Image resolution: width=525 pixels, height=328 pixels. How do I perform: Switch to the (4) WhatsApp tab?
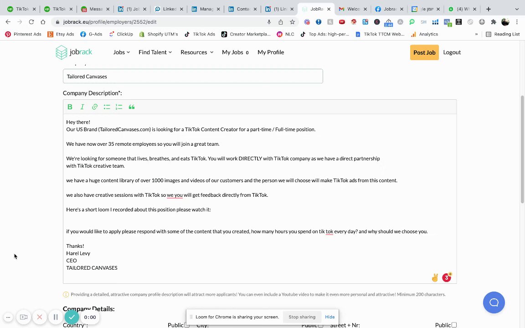coord(463,9)
